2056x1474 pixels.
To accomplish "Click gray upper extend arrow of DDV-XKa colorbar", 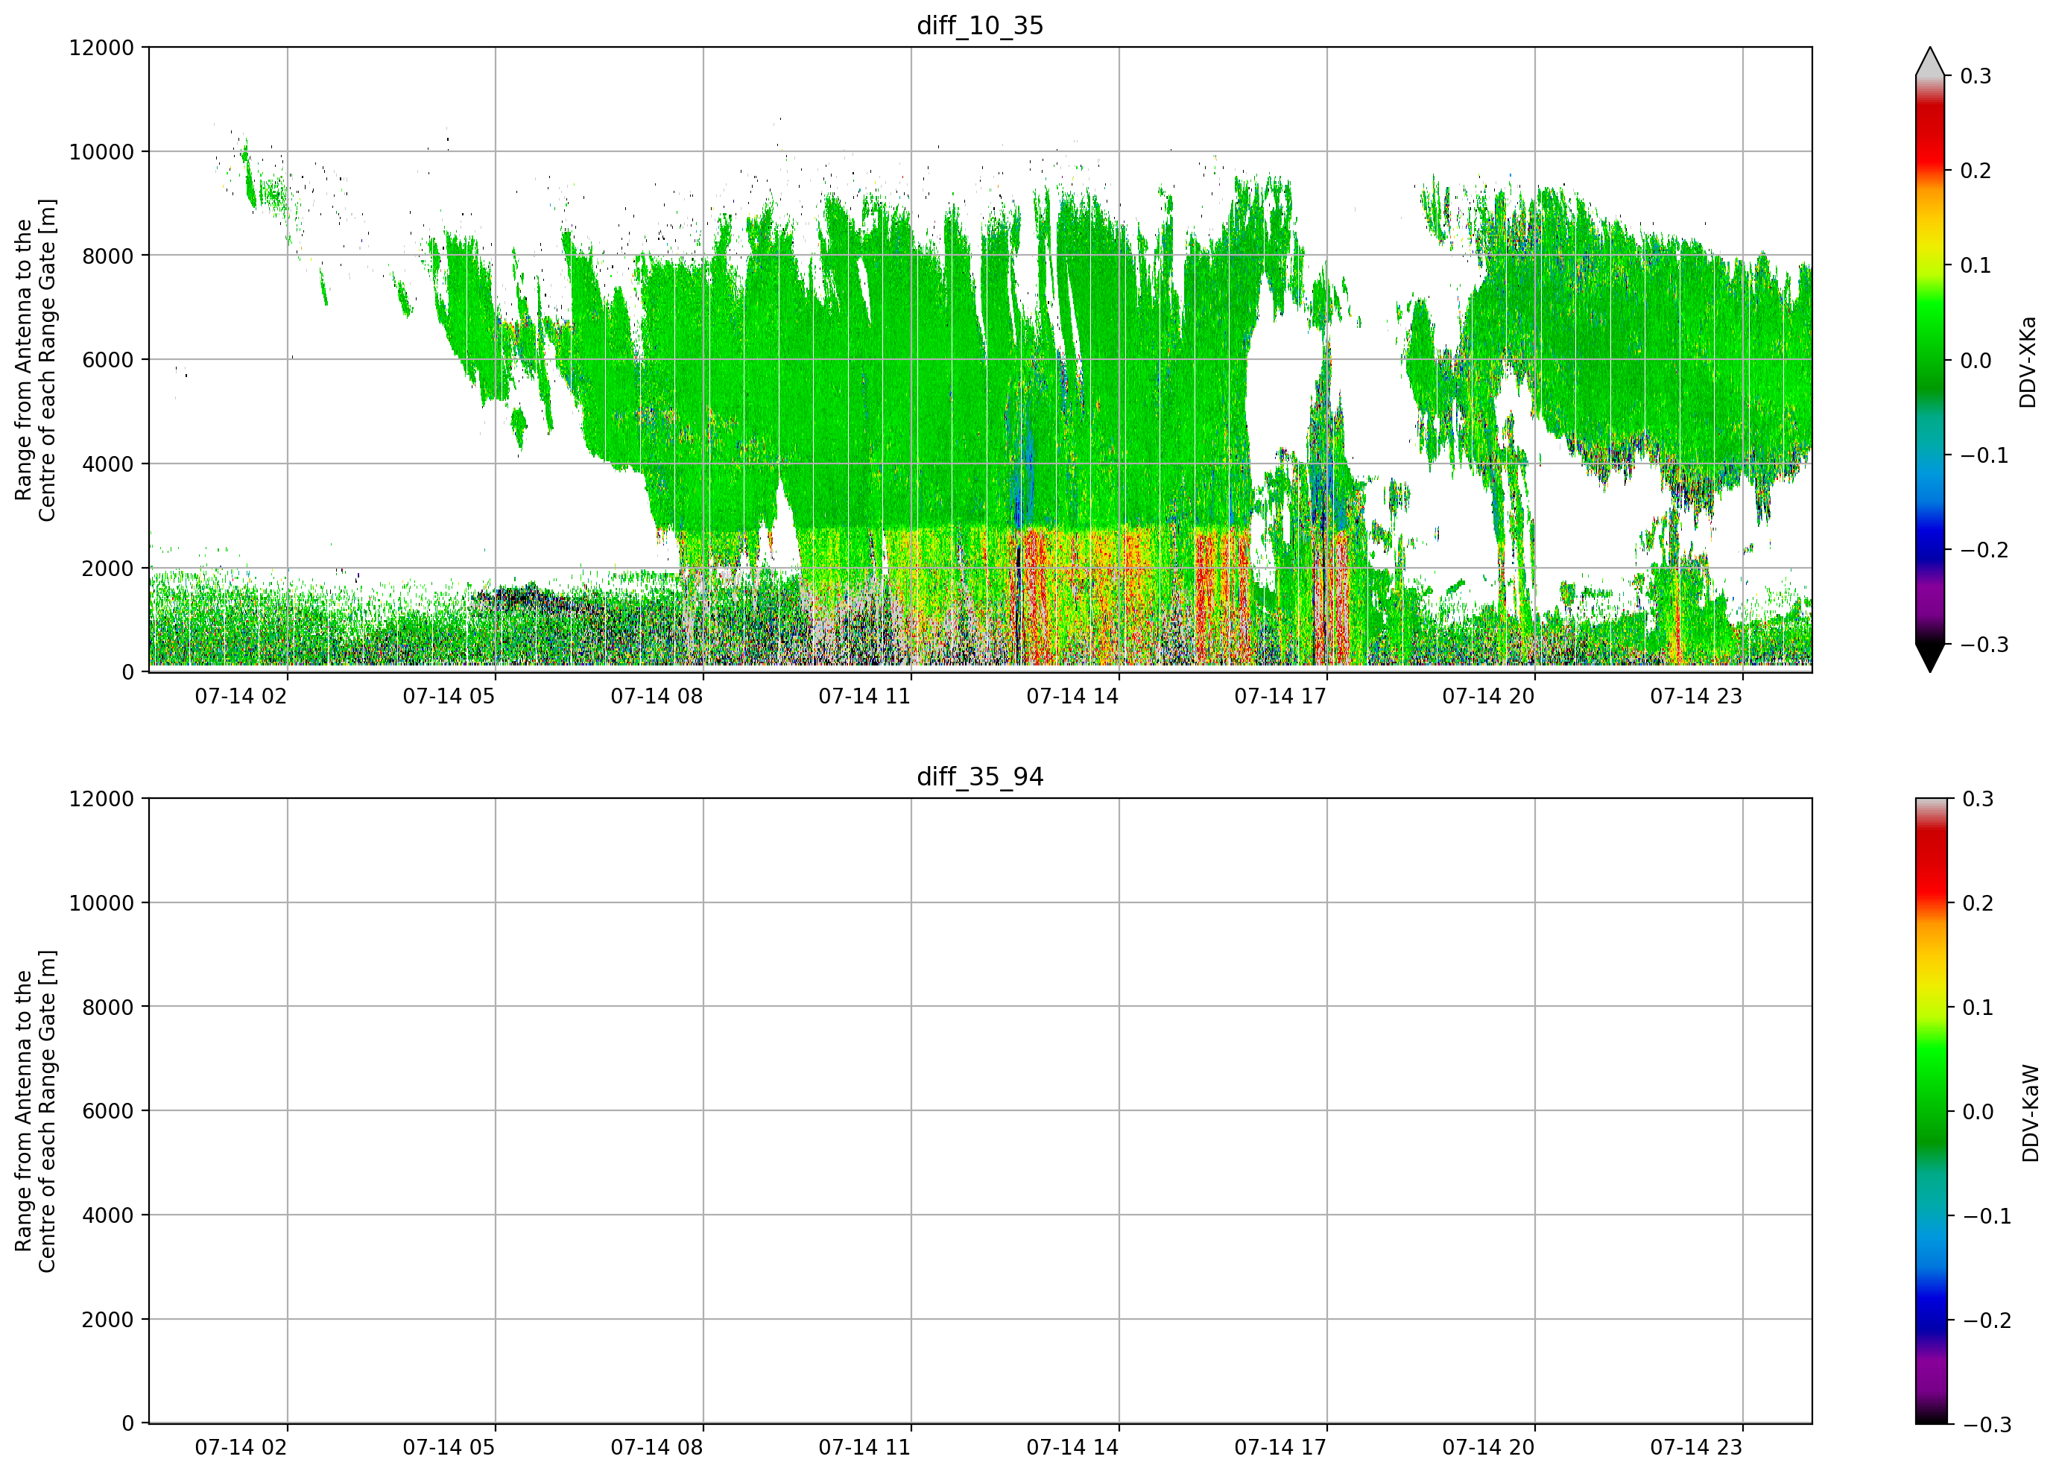I will [x=1930, y=62].
